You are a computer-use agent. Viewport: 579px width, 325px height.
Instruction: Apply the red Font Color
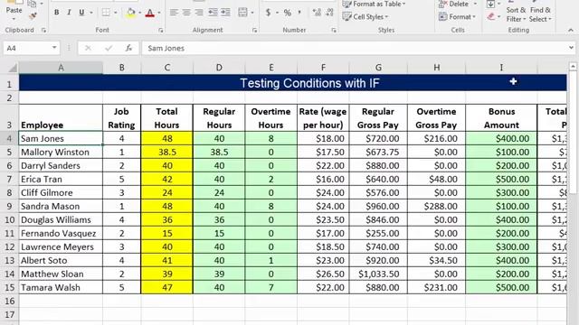tap(150, 13)
